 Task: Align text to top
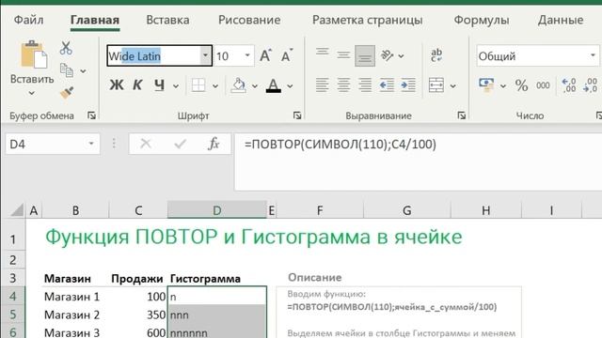323,52
